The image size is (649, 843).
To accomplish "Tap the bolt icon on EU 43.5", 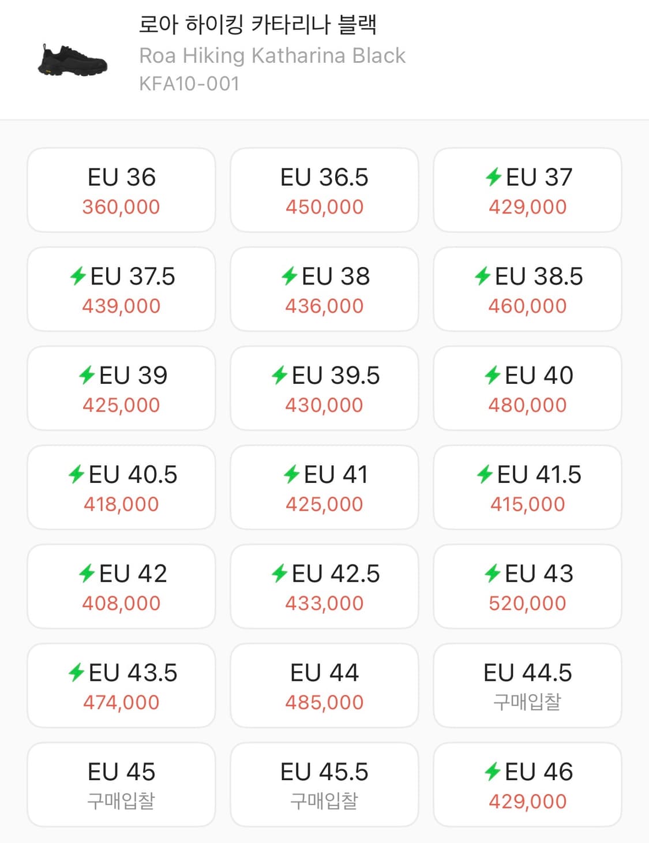I will (76, 673).
